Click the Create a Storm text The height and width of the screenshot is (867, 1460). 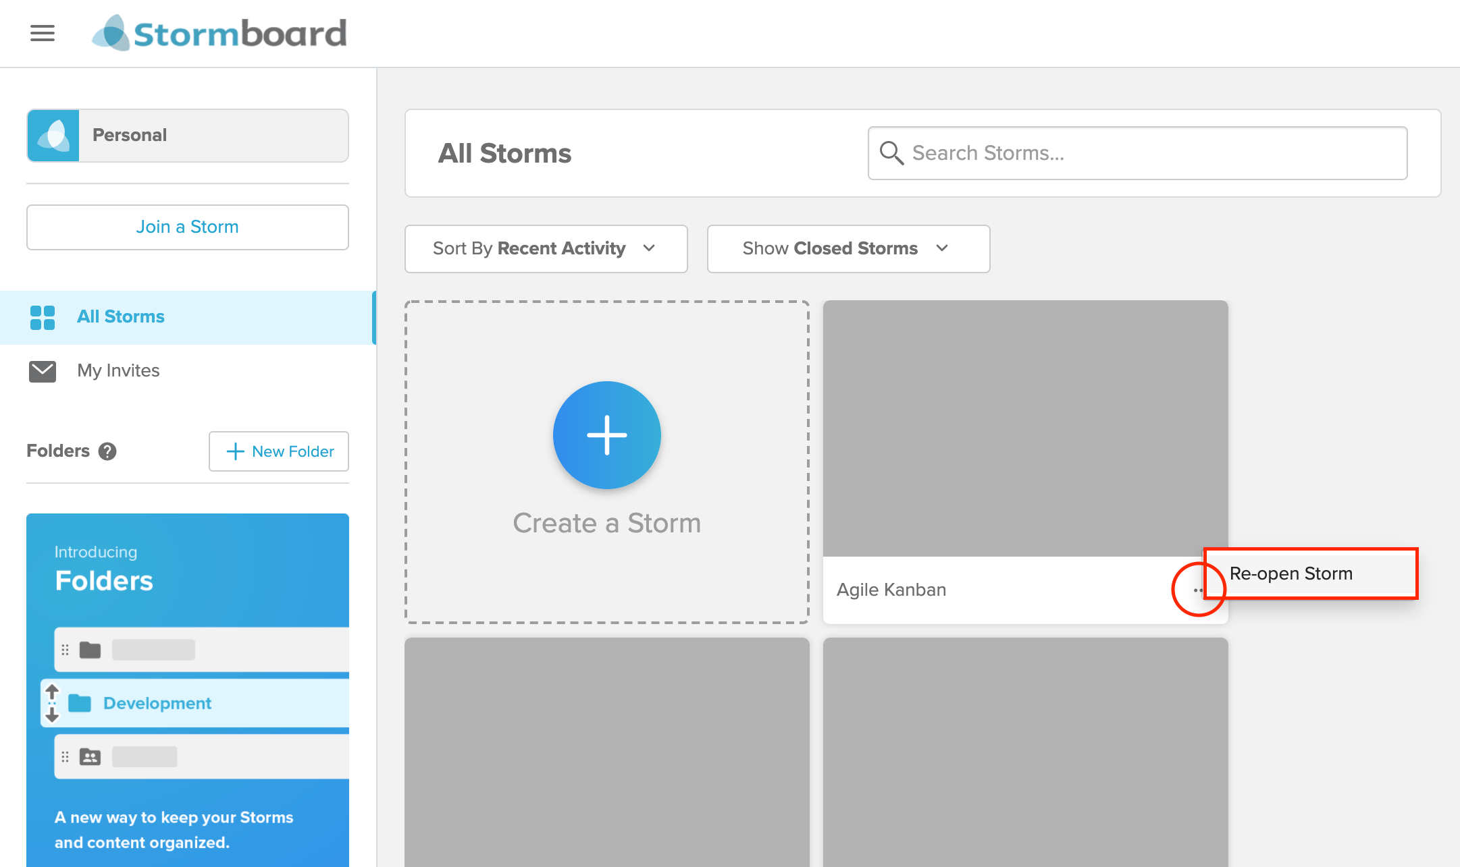[607, 524]
